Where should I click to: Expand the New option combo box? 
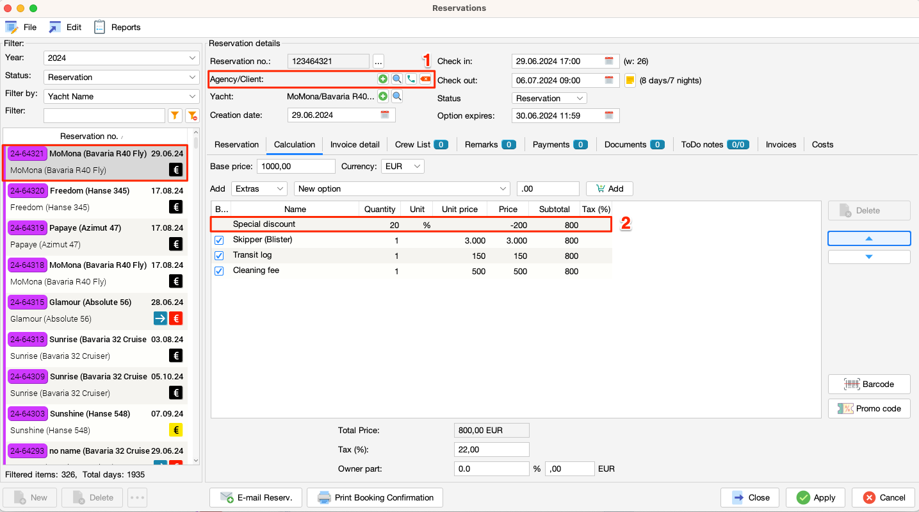(402, 188)
